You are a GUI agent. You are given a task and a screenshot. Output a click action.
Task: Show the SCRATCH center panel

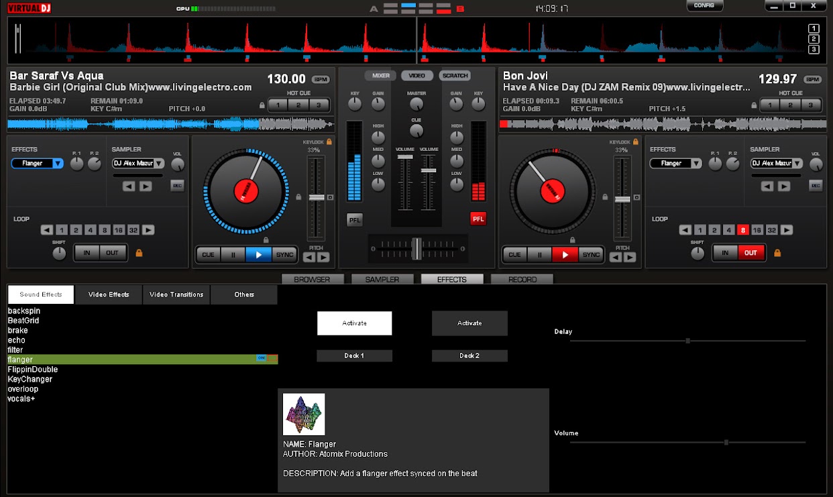point(455,76)
